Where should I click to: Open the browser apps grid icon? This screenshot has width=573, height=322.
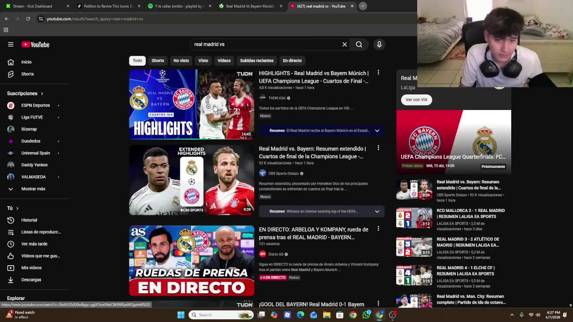6,30
